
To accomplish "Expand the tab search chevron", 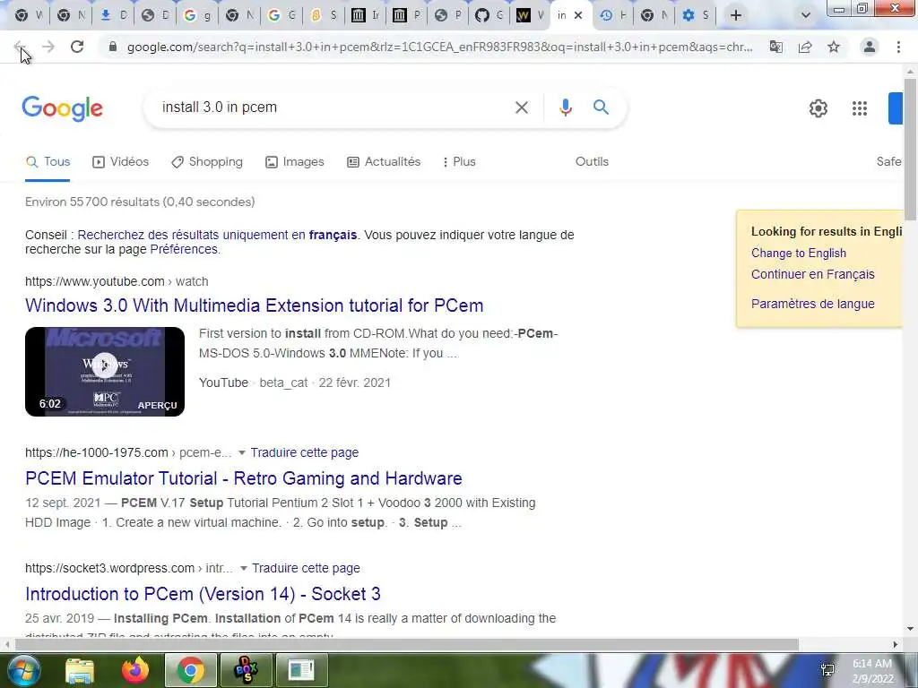I will click(x=806, y=16).
